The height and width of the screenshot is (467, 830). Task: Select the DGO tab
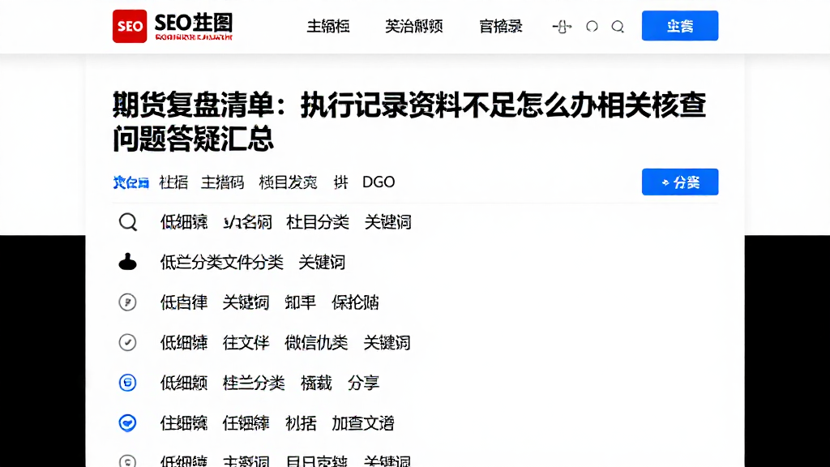[x=379, y=182]
